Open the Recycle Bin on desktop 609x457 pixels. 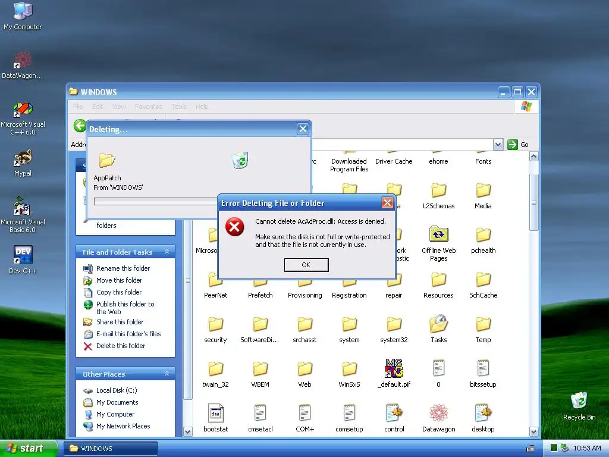coord(579,406)
